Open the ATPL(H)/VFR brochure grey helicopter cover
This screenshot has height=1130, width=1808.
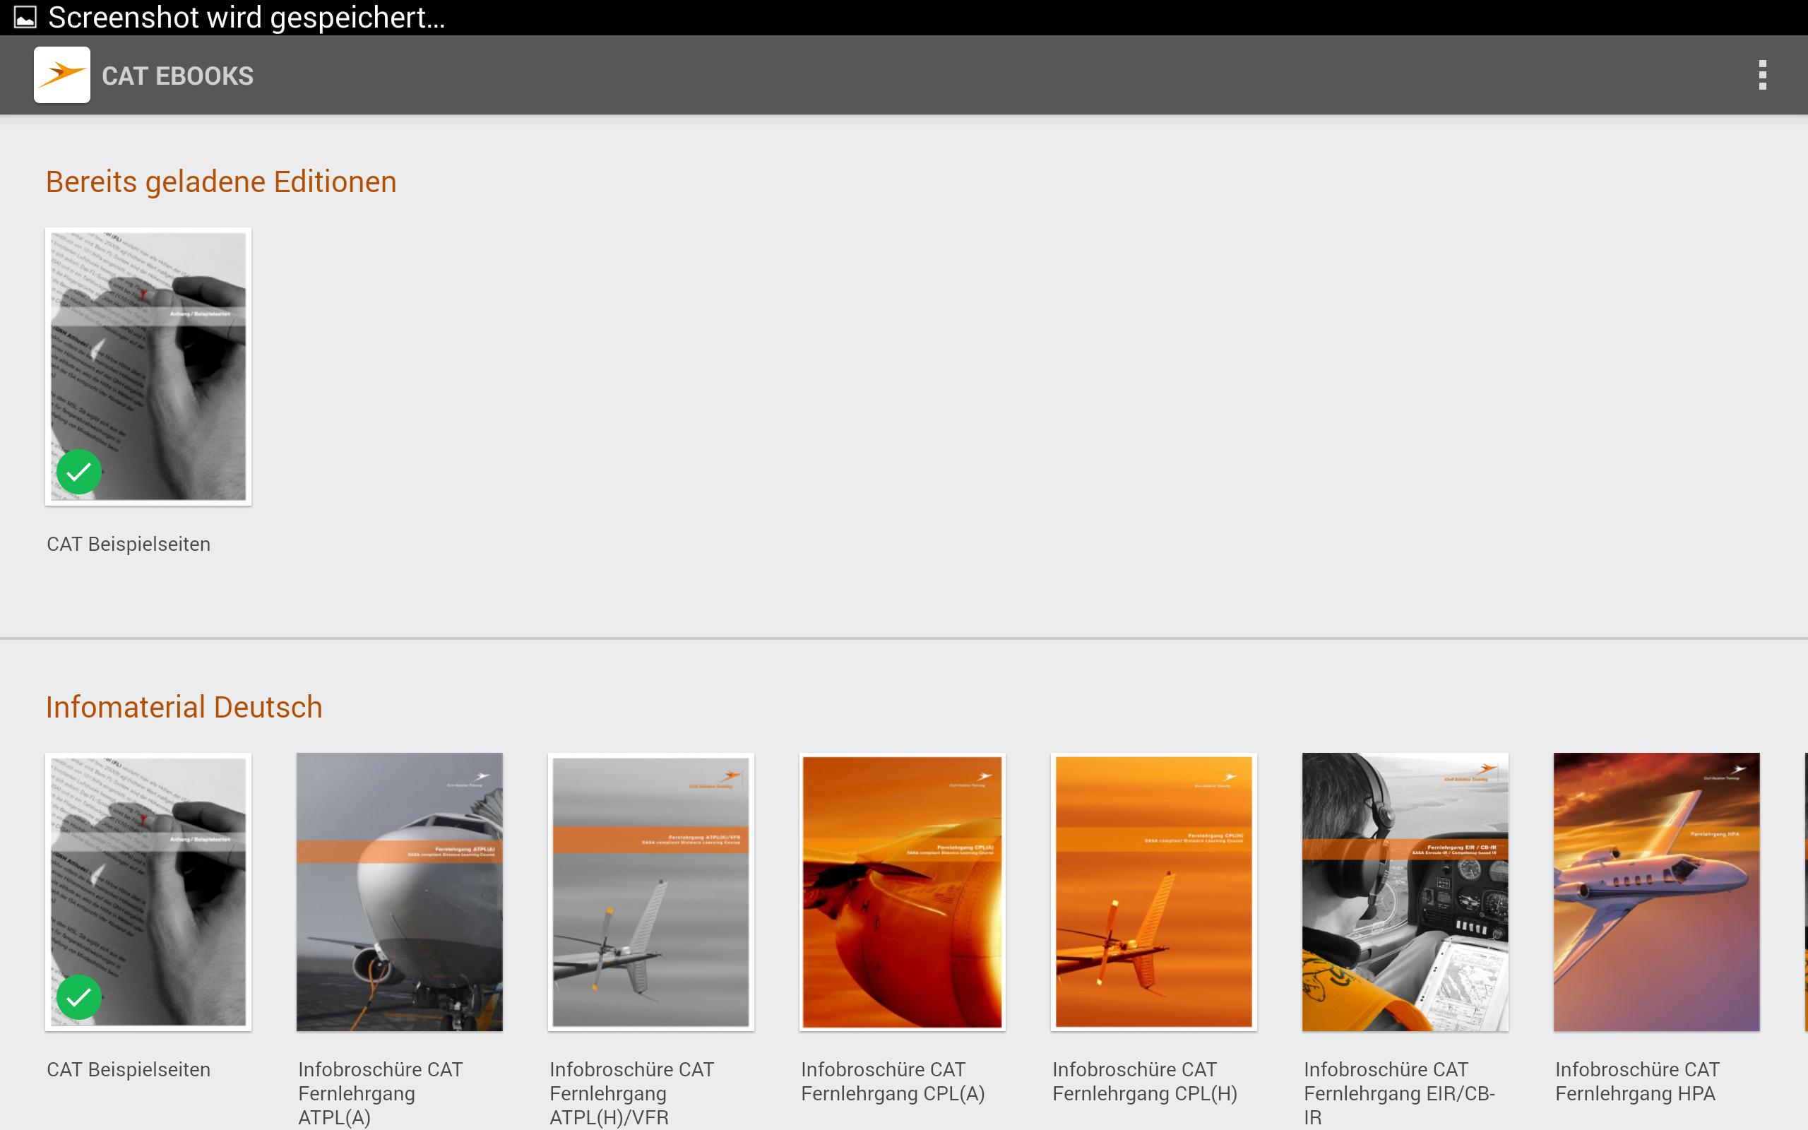point(650,891)
